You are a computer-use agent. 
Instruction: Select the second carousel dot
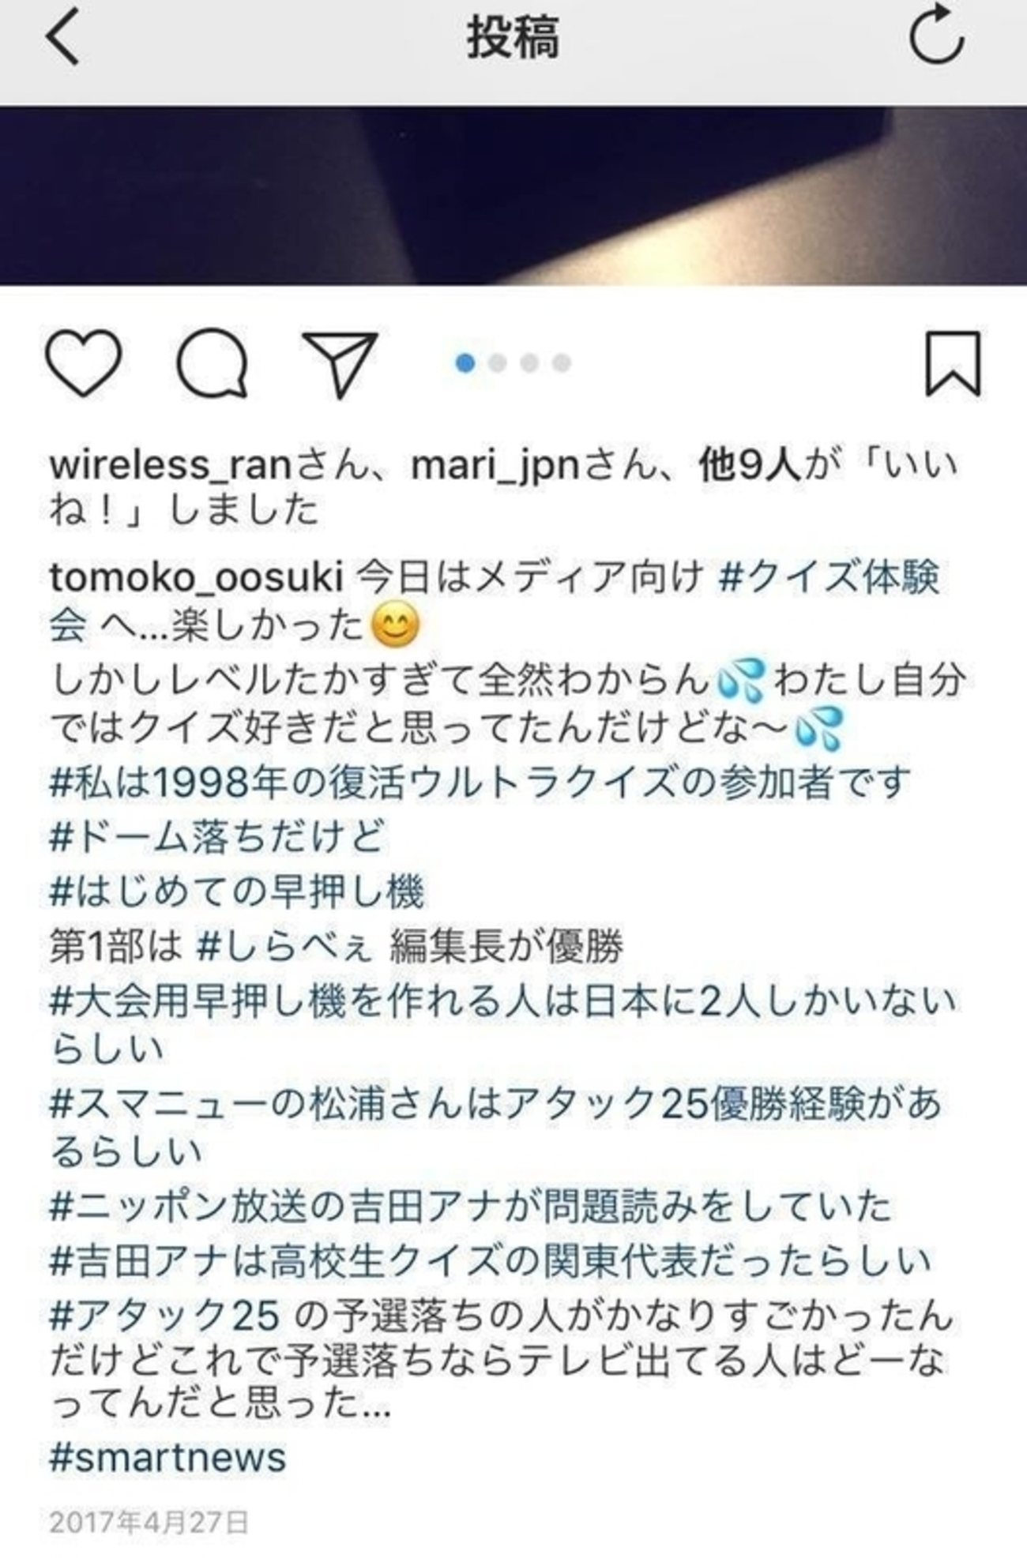[497, 363]
